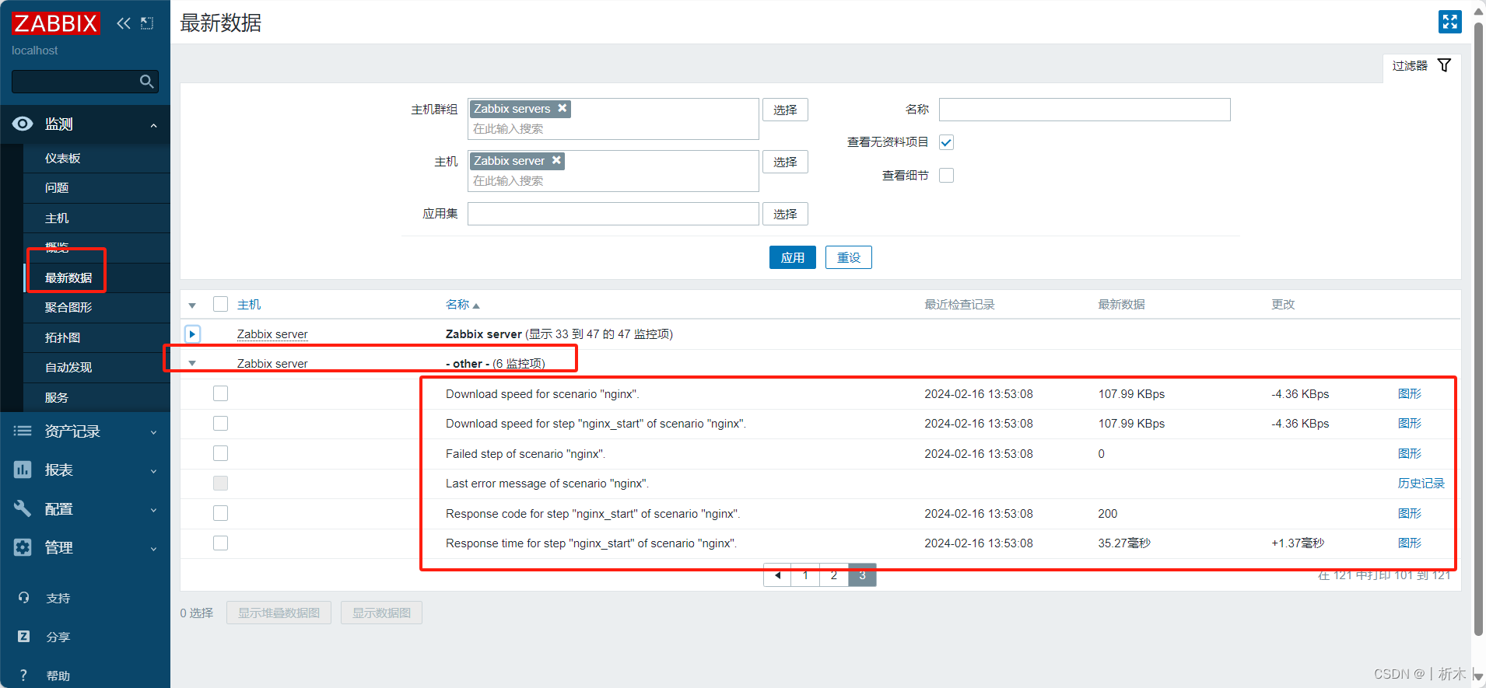Check the Download speed for step "nginx_start" row

[x=221, y=424]
